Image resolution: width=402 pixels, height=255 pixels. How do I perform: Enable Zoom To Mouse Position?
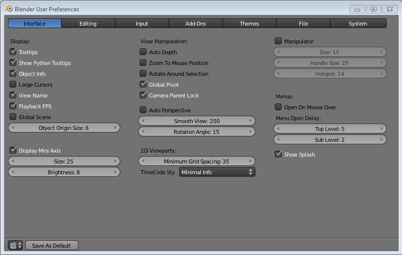[x=143, y=63]
